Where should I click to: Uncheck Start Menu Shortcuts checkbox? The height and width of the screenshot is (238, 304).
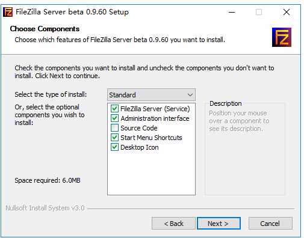[x=114, y=138]
